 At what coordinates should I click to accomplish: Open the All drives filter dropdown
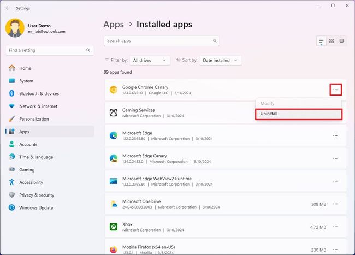150,60
